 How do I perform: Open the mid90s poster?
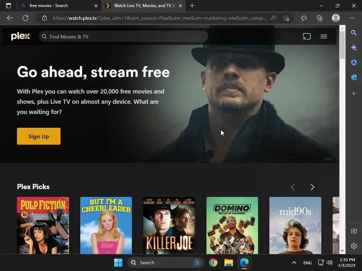tap(295, 225)
